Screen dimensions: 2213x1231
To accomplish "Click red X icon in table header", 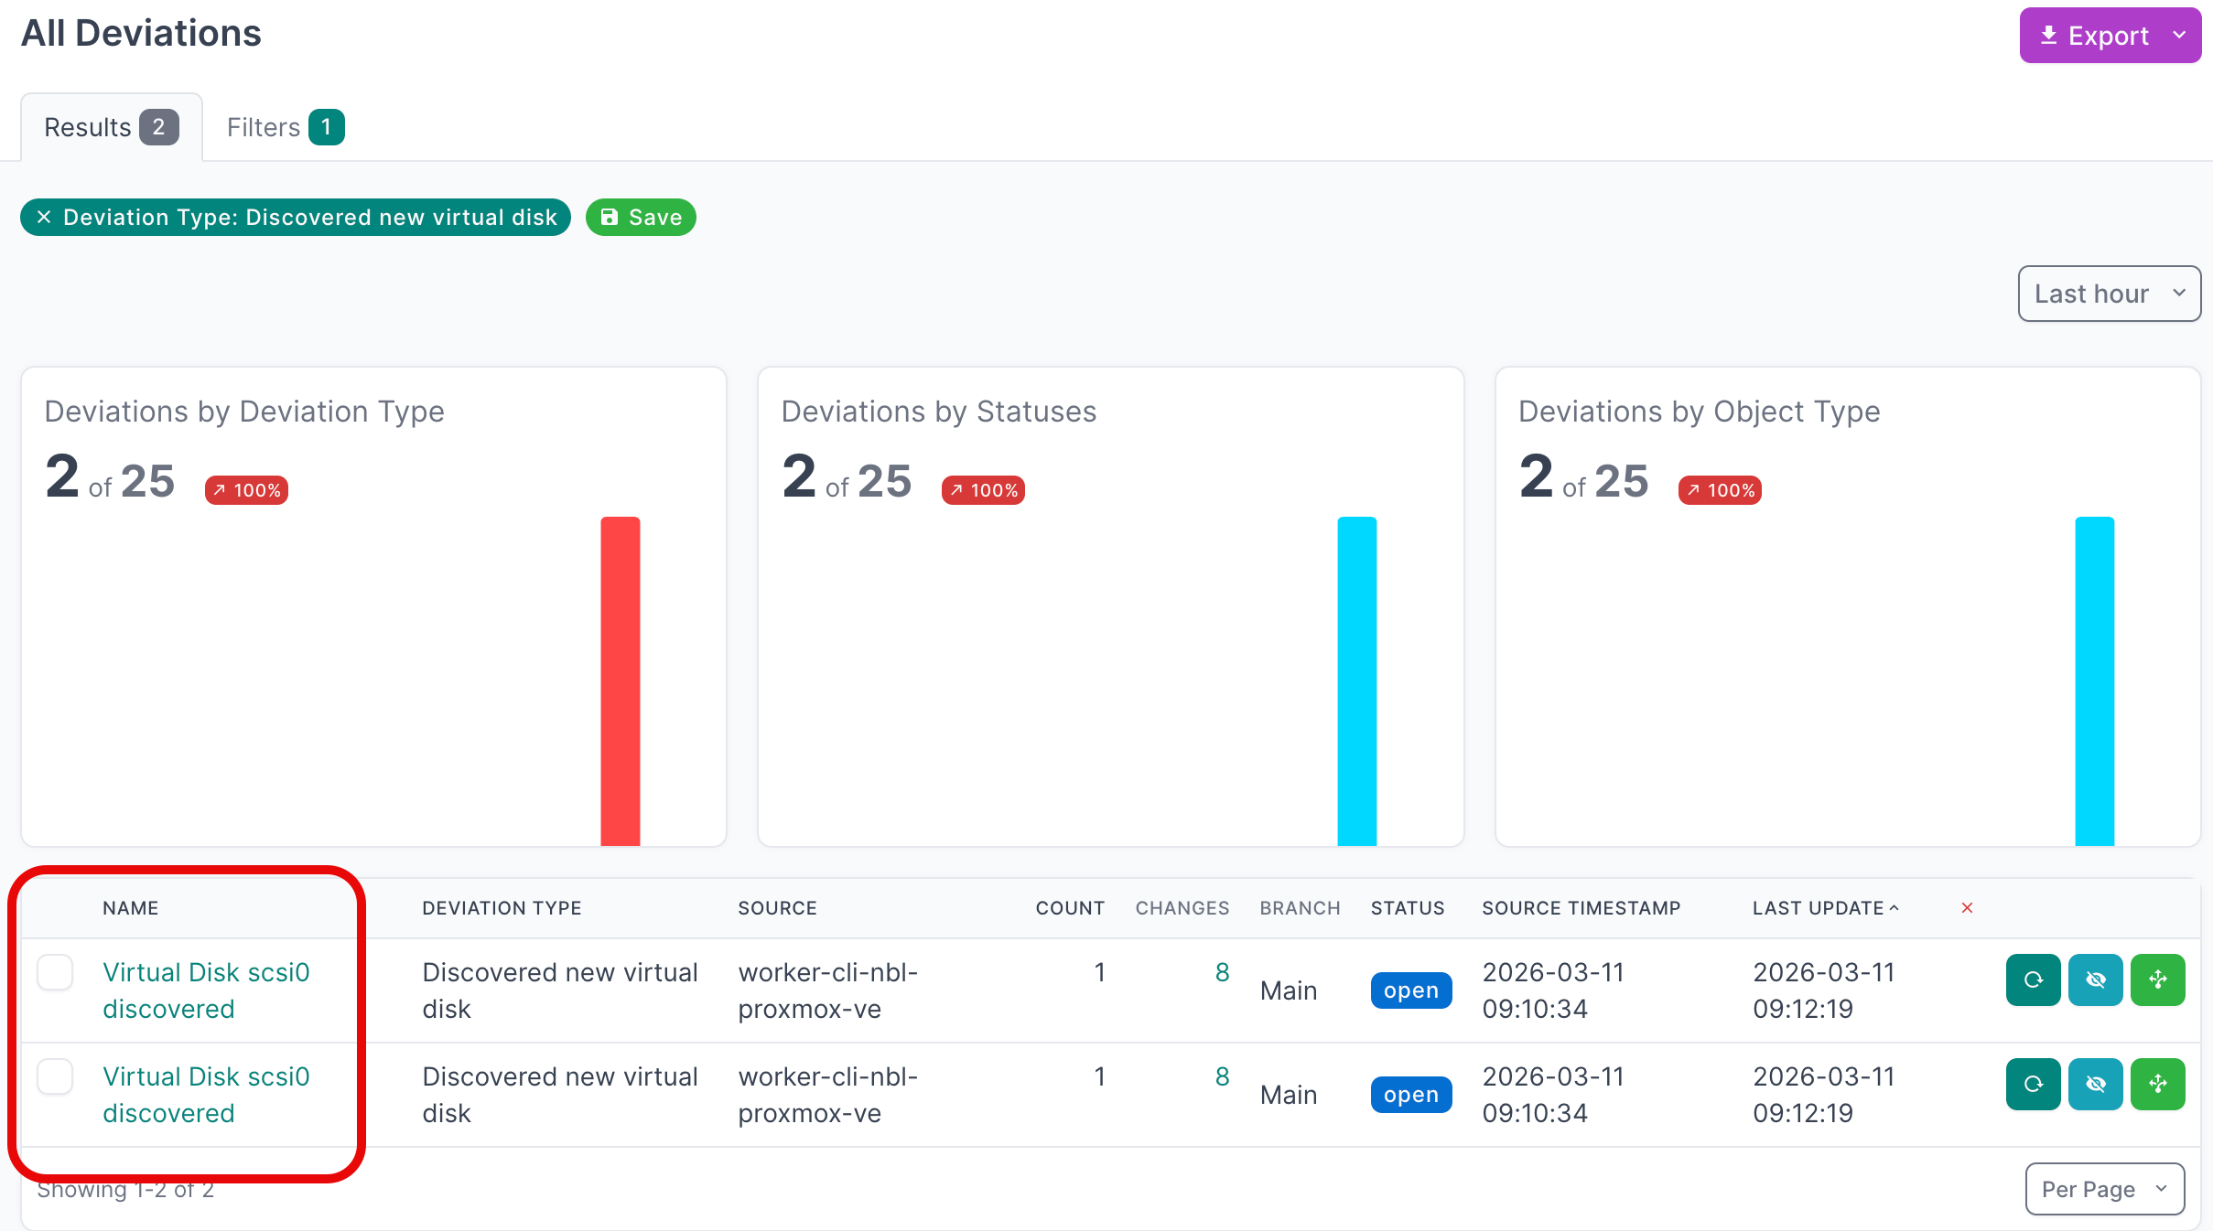I will coord(1966,908).
